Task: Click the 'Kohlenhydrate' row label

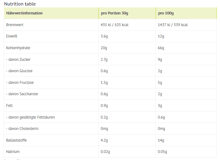Action: (x=18, y=48)
